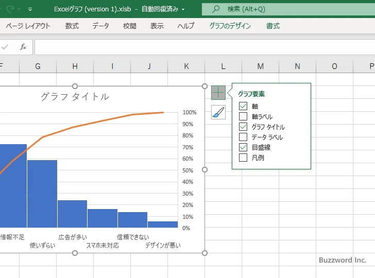Click the 広告が多い blue bar

pyautogui.click(x=72, y=214)
